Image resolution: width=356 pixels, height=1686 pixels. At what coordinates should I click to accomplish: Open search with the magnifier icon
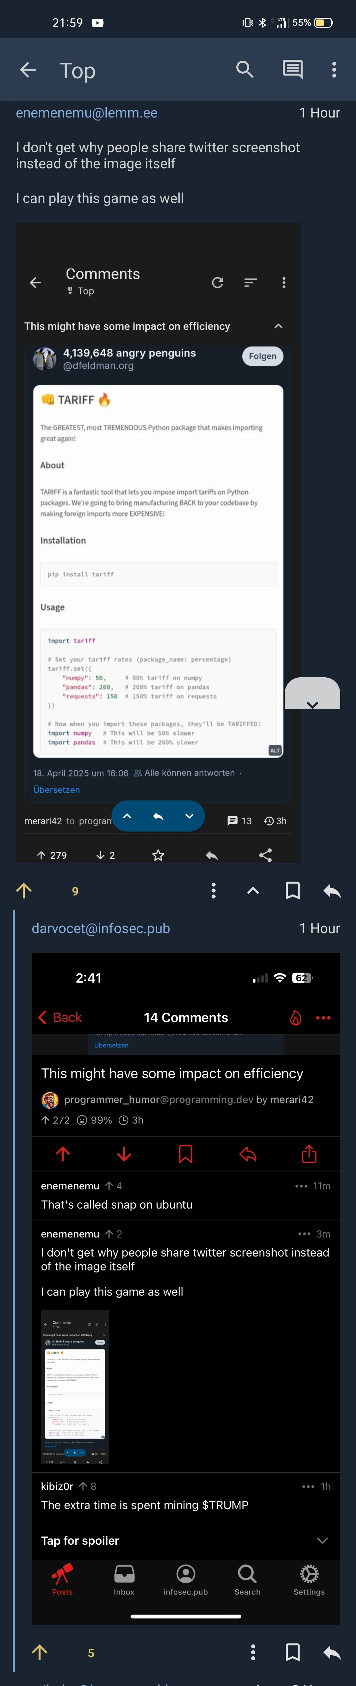click(x=245, y=69)
